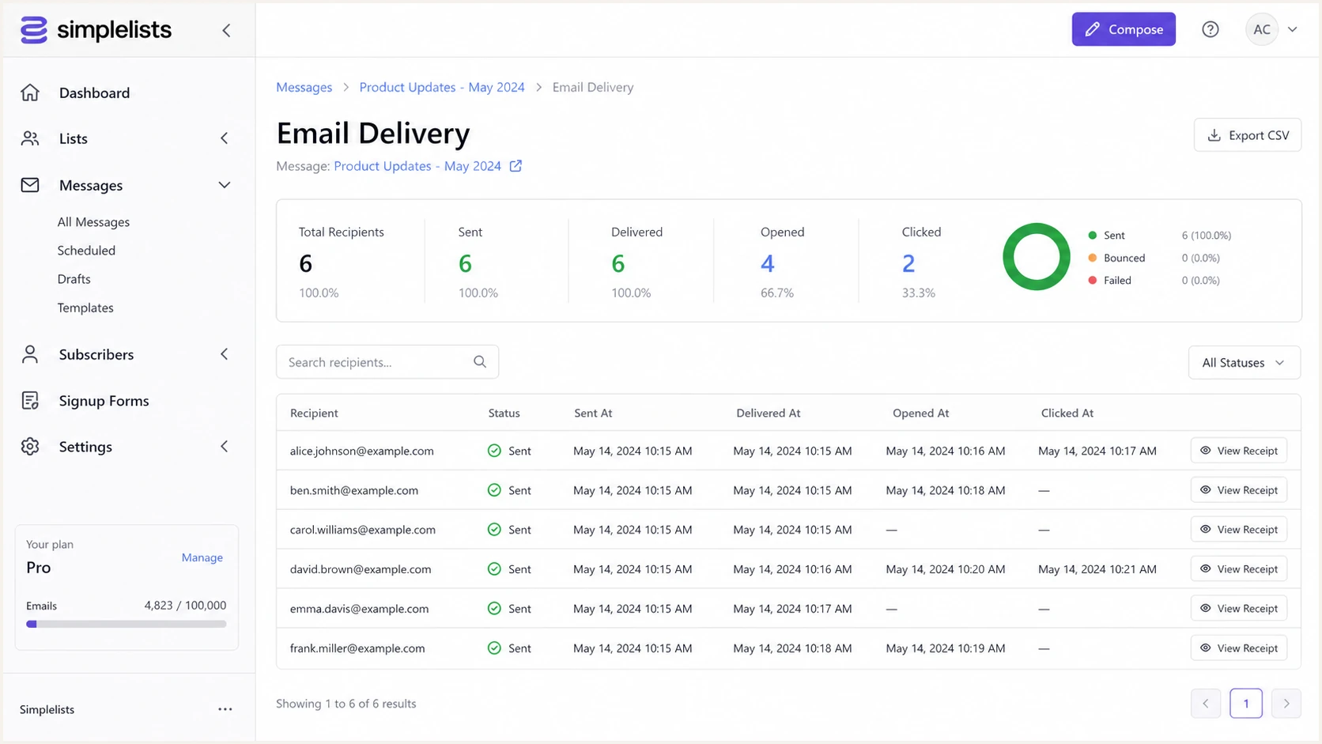Click the pencil icon in Compose
Image resolution: width=1322 pixels, height=744 pixels.
(1092, 29)
